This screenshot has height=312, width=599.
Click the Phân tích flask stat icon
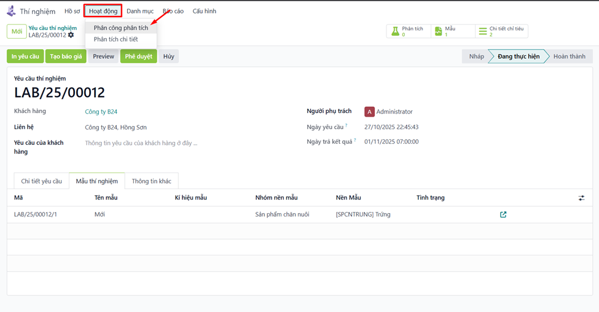point(396,31)
